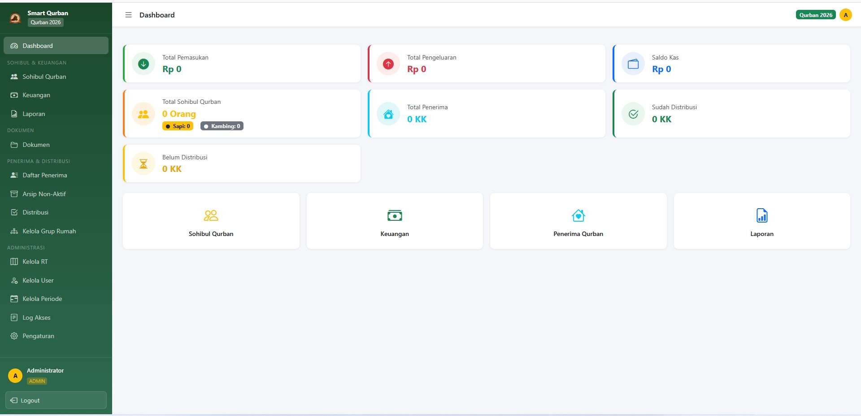Viewport: 861px width, 416px height.
Task: Click the Sapi: 0 badge
Action: 178,126
